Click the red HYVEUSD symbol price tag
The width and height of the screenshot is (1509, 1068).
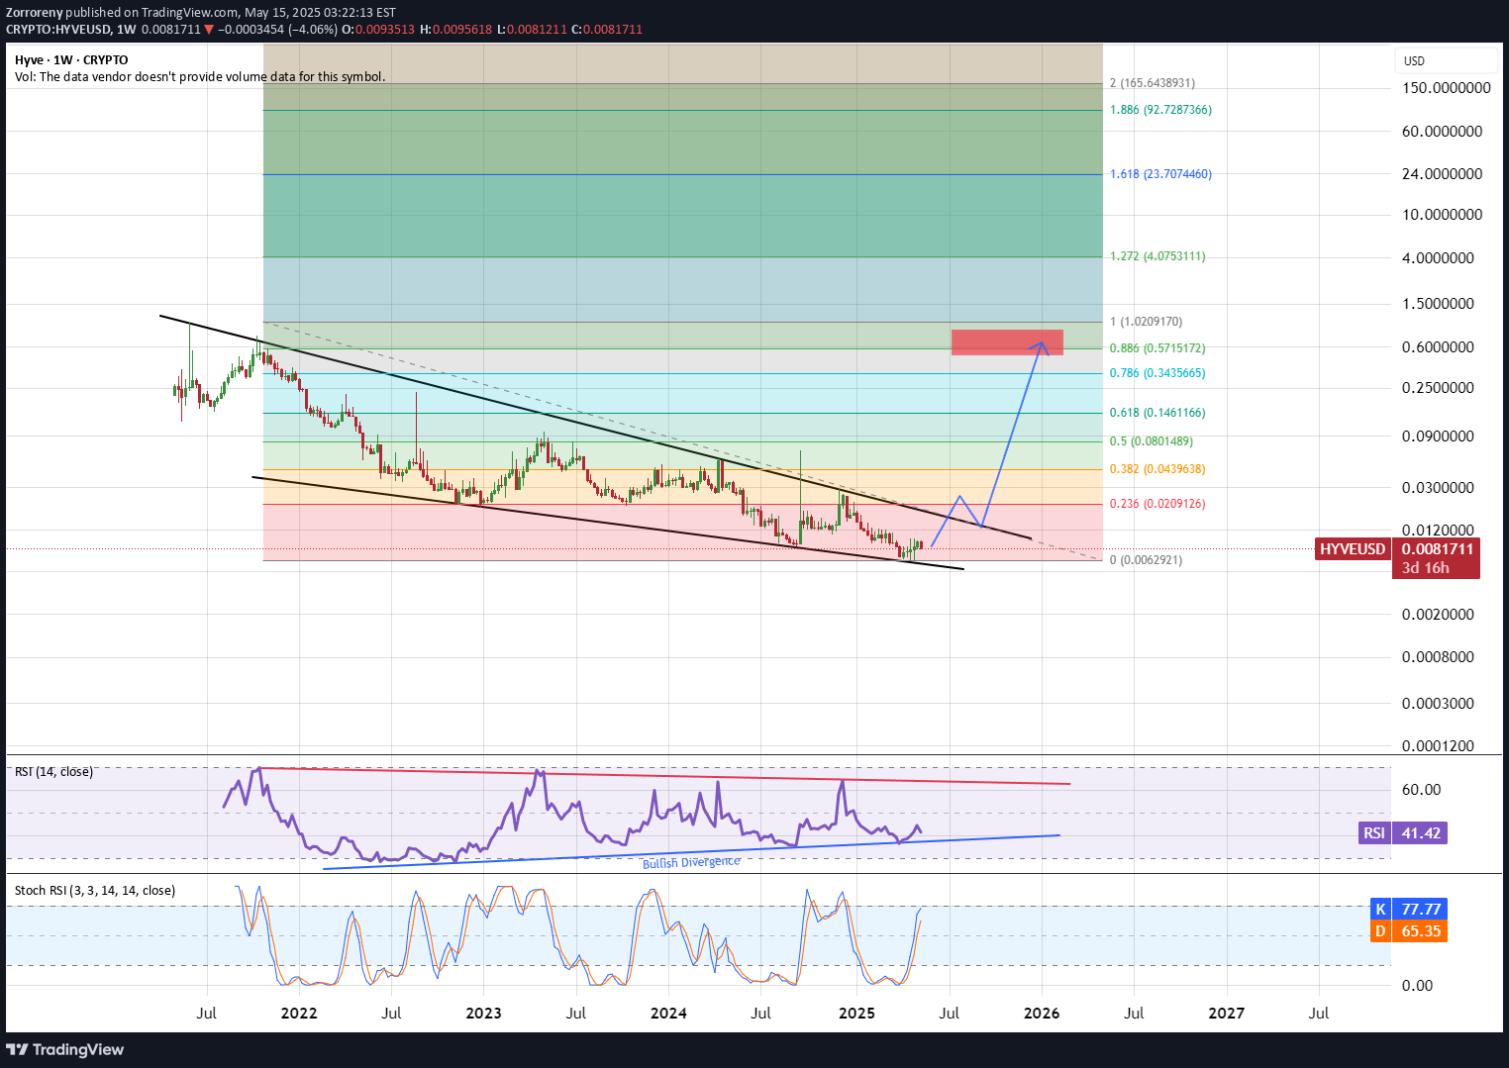(1352, 549)
